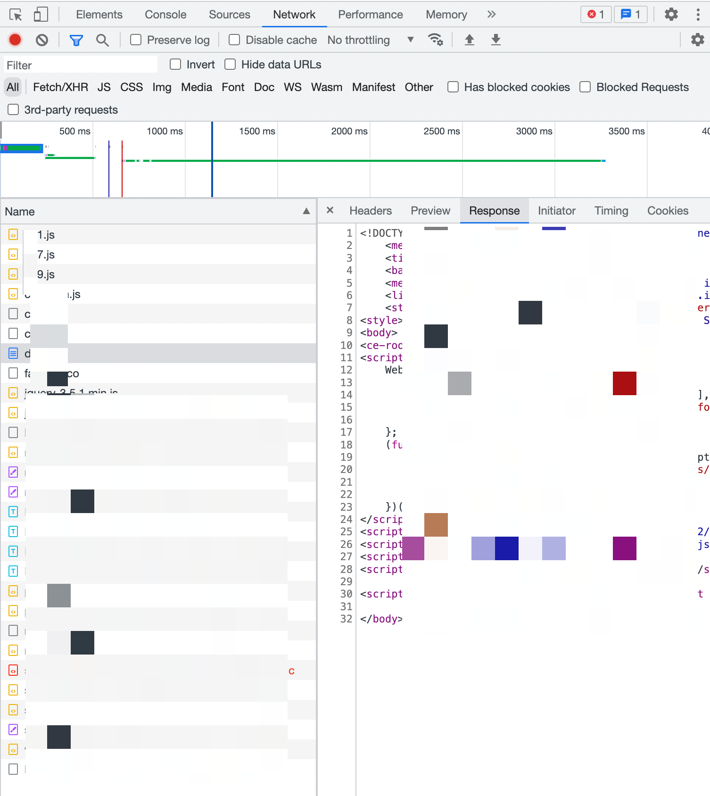This screenshot has height=796, width=710.
Task: Show the error count badge
Action: [596, 14]
